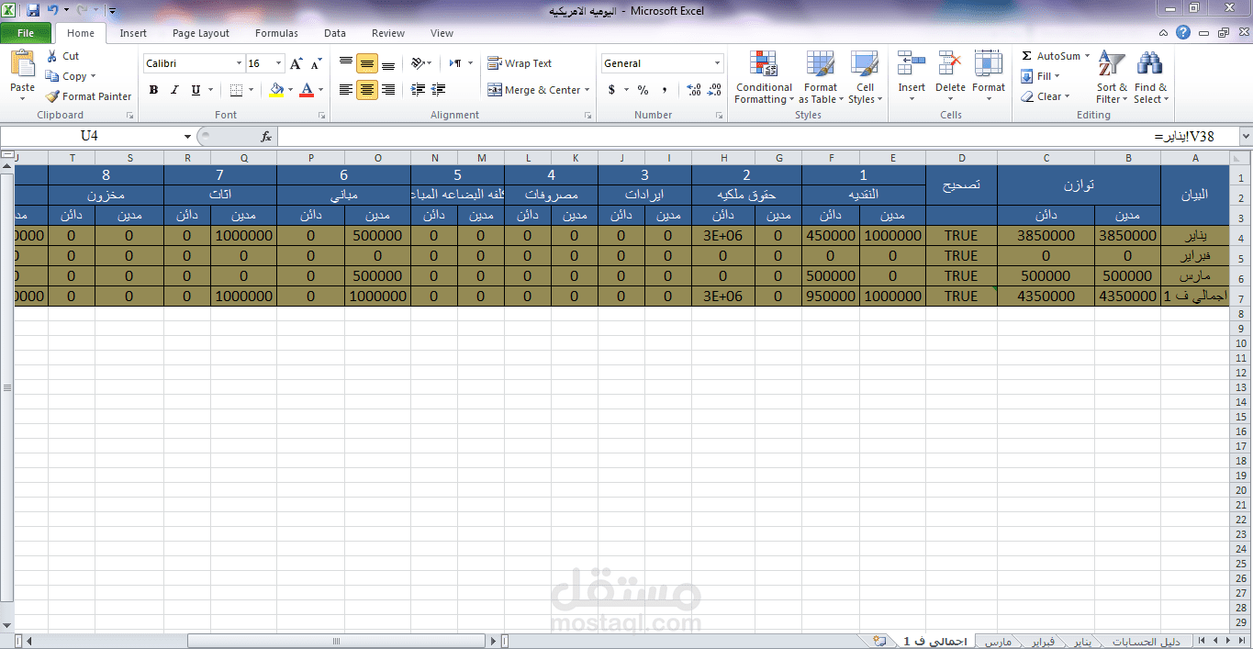Click Decrease Decimal icon
The height and width of the screenshot is (649, 1253).
click(x=714, y=90)
